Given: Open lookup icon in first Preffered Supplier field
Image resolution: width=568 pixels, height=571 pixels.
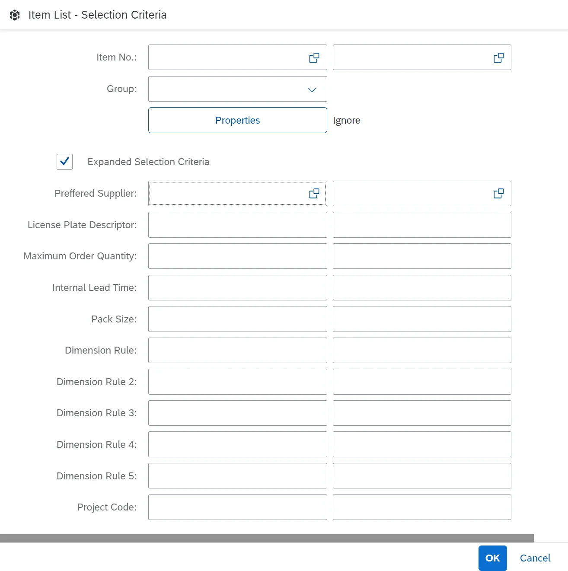Looking at the screenshot, I should click(314, 193).
